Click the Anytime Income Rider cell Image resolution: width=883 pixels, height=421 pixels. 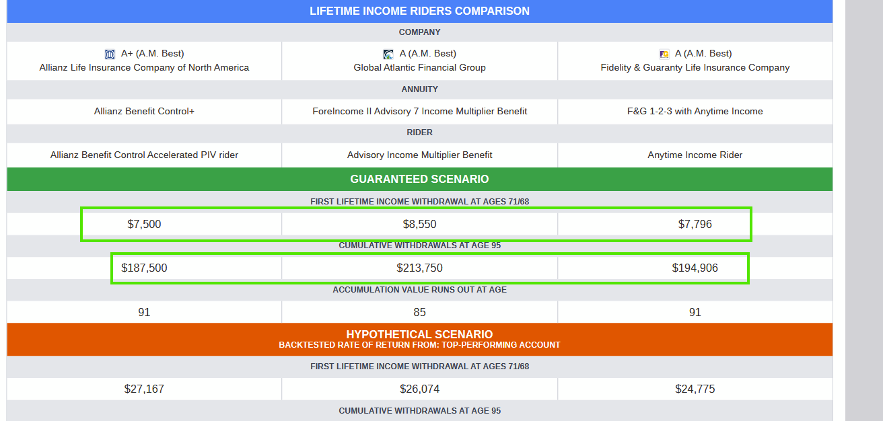(x=695, y=155)
